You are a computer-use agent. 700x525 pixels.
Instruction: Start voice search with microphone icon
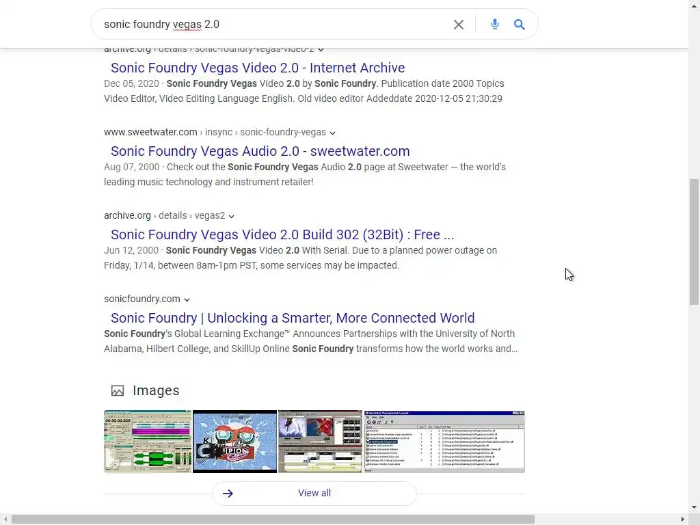[494, 24]
